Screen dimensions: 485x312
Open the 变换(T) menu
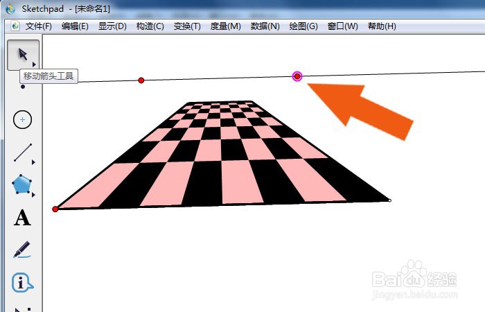[187, 26]
